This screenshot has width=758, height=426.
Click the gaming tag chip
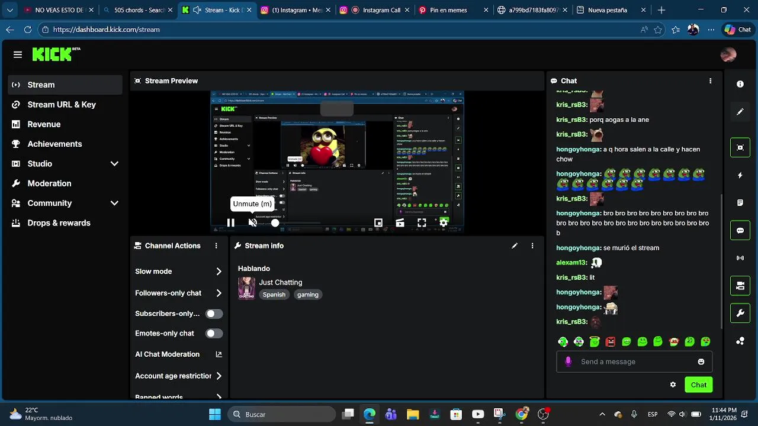[x=308, y=295]
